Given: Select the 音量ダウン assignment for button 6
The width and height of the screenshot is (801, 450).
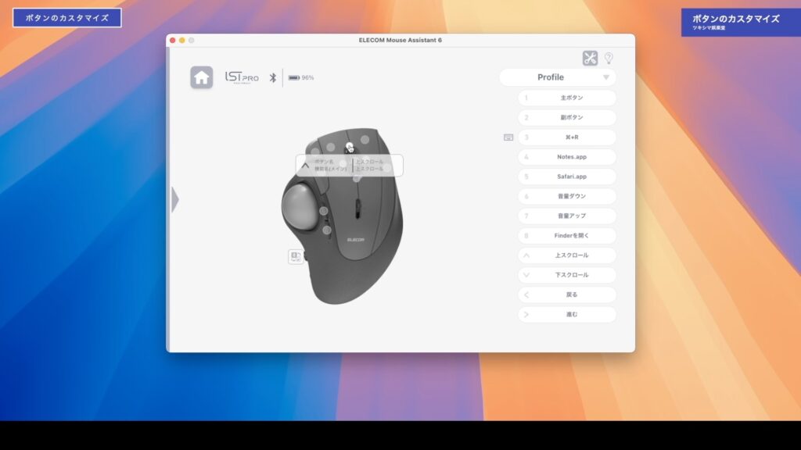Looking at the screenshot, I should [567, 196].
